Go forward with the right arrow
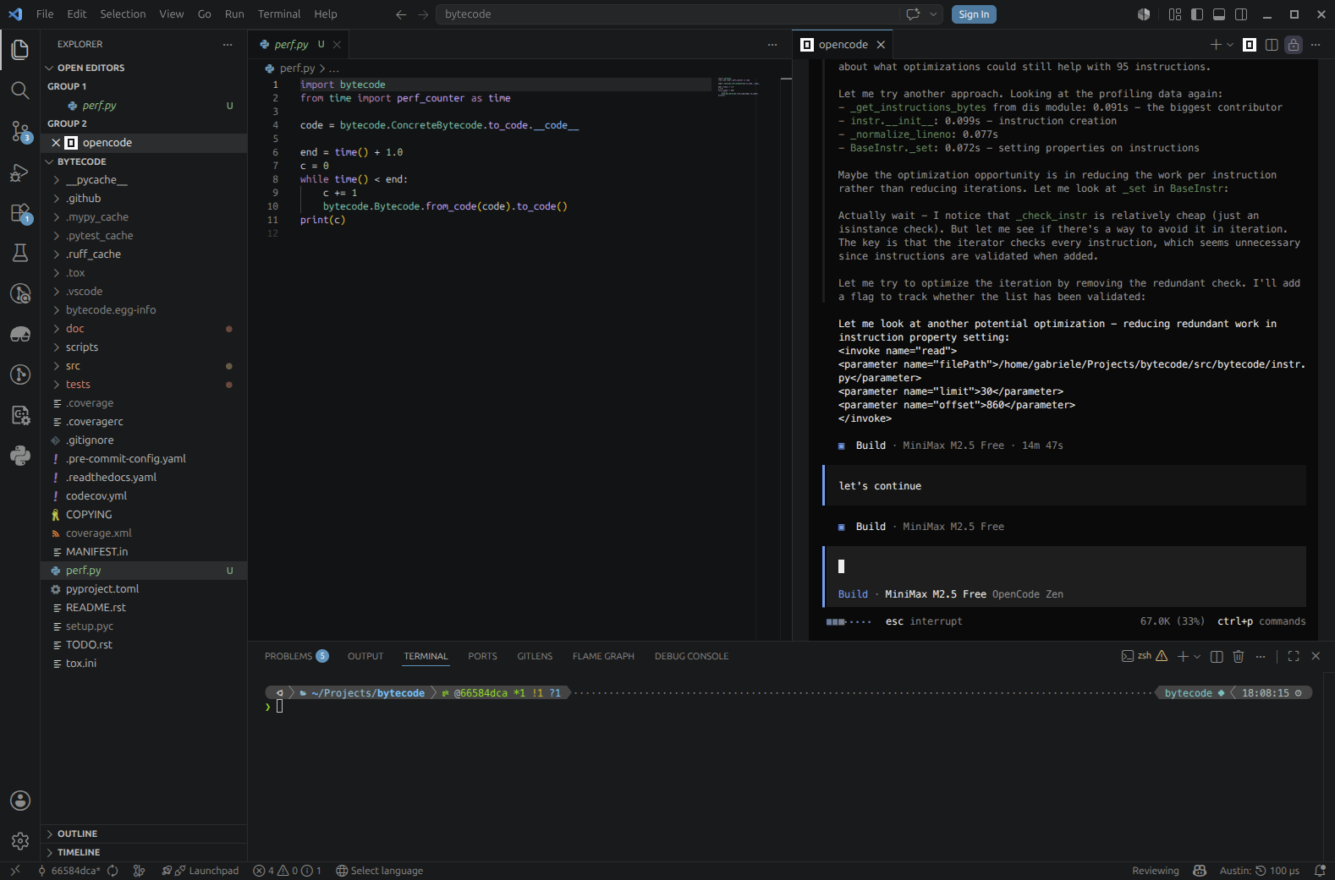This screenshot has height=880, width=1335. tap(423, 14)
